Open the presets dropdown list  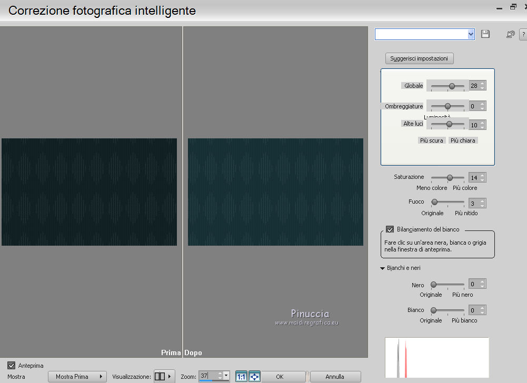[471, 34]
